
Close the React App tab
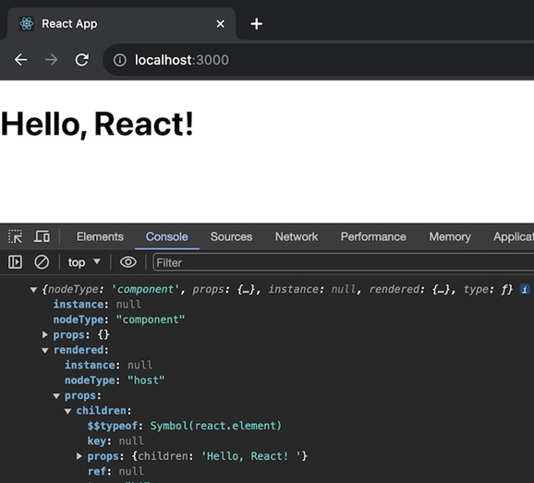(220, 24)
